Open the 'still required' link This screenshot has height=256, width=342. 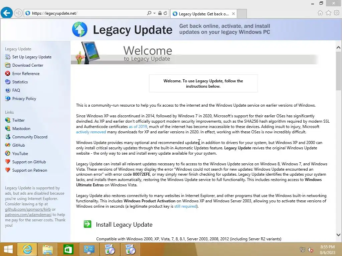[x=185, y=206]
